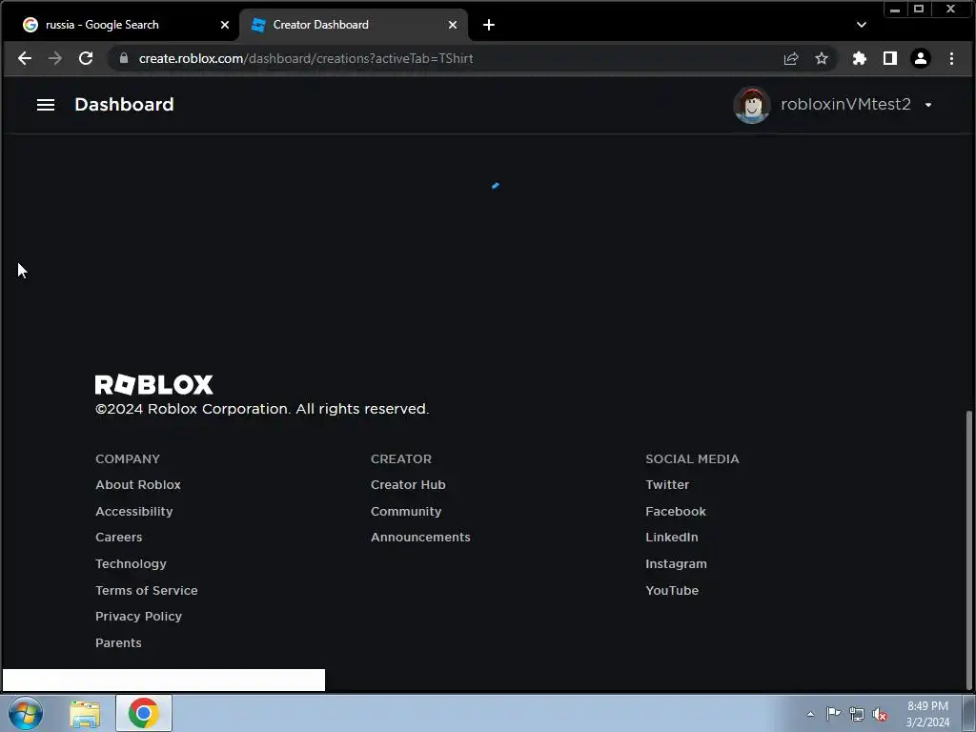
Task: Select the Creator Dashboard tab
Action: pyautogui.click(x=353, y=25)
